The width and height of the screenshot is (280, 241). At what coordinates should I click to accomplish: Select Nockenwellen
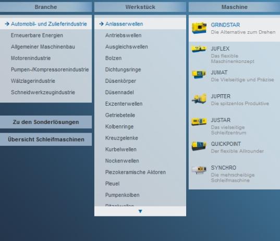pos(122,161)
